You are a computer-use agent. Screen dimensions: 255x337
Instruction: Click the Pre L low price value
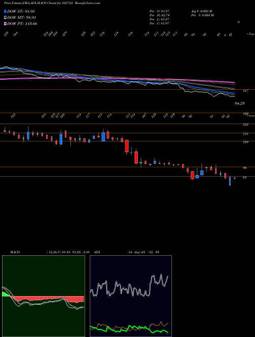159,19
